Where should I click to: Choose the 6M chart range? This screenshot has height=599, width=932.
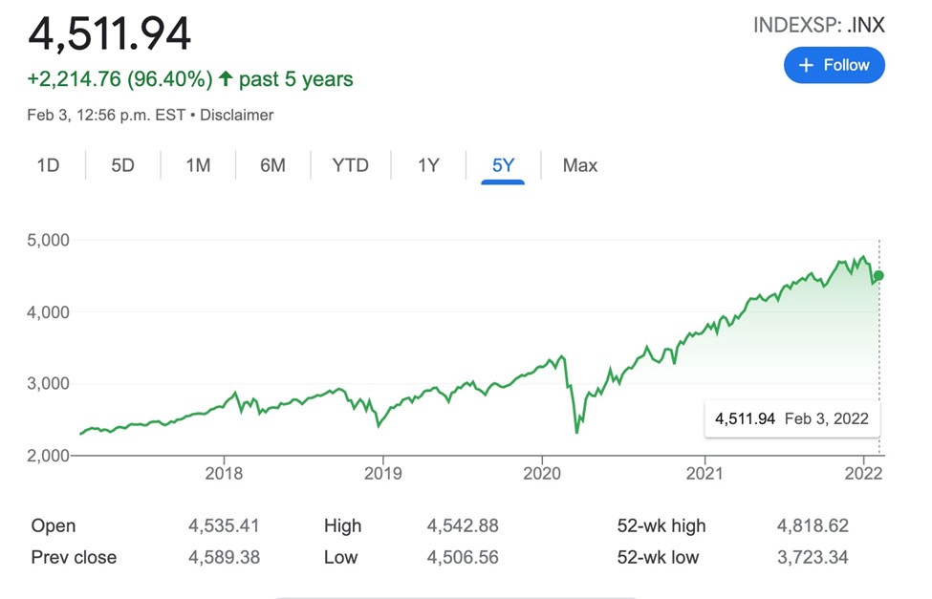(272, 165)
